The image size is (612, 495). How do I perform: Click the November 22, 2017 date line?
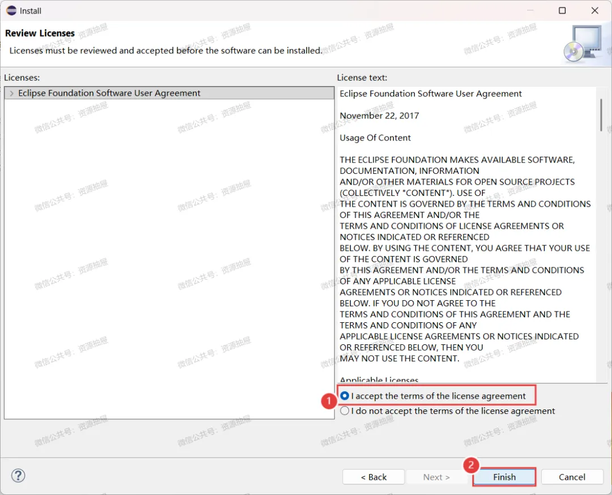[379, 116]
